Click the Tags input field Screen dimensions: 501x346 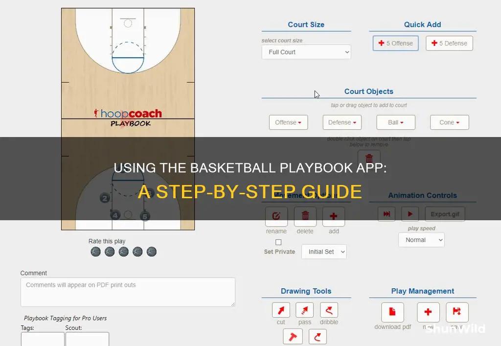click(x=43, y=339)
